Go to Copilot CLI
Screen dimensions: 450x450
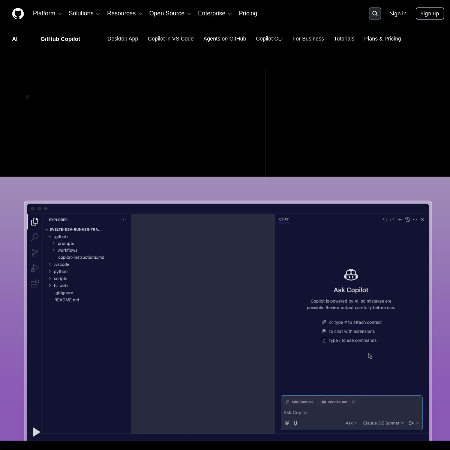269,39
